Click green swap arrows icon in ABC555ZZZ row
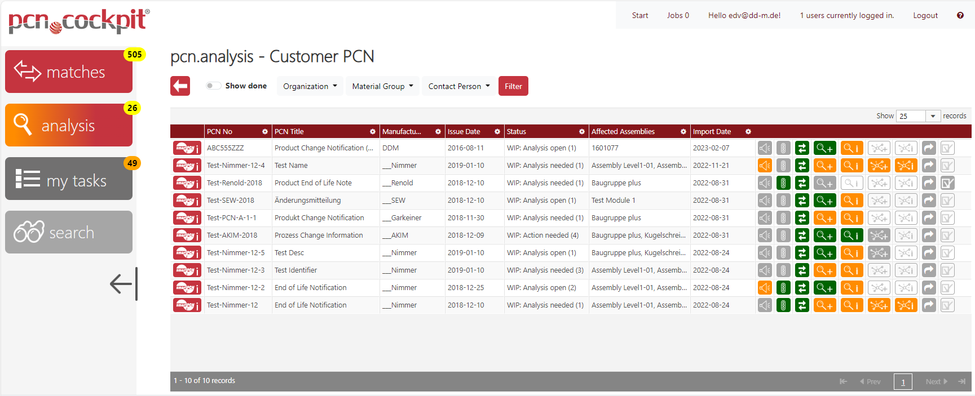Screen dimensions: 975x396 802,148
